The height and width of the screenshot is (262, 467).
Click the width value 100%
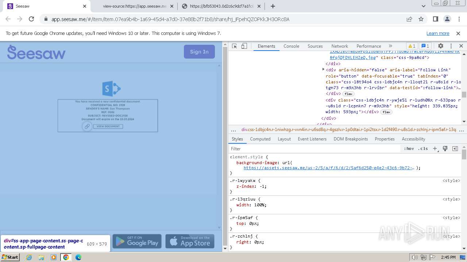point(259,205)
